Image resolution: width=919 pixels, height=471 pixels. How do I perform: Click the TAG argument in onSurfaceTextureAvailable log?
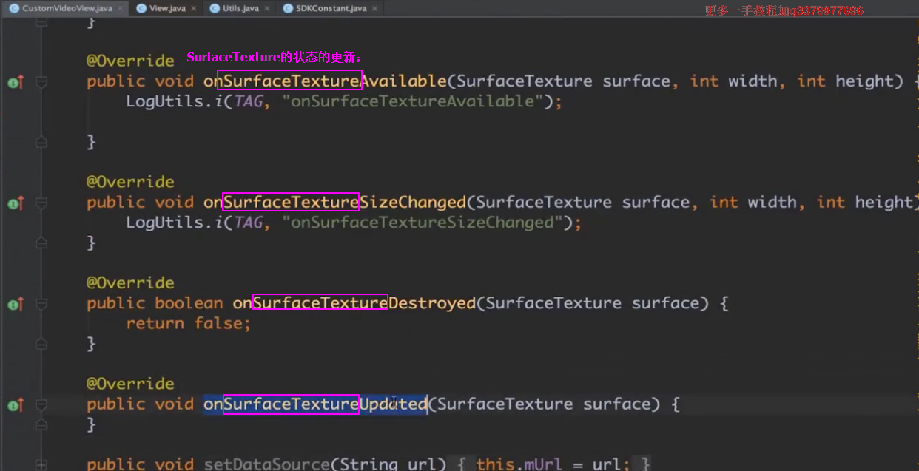tap(248, 101)
